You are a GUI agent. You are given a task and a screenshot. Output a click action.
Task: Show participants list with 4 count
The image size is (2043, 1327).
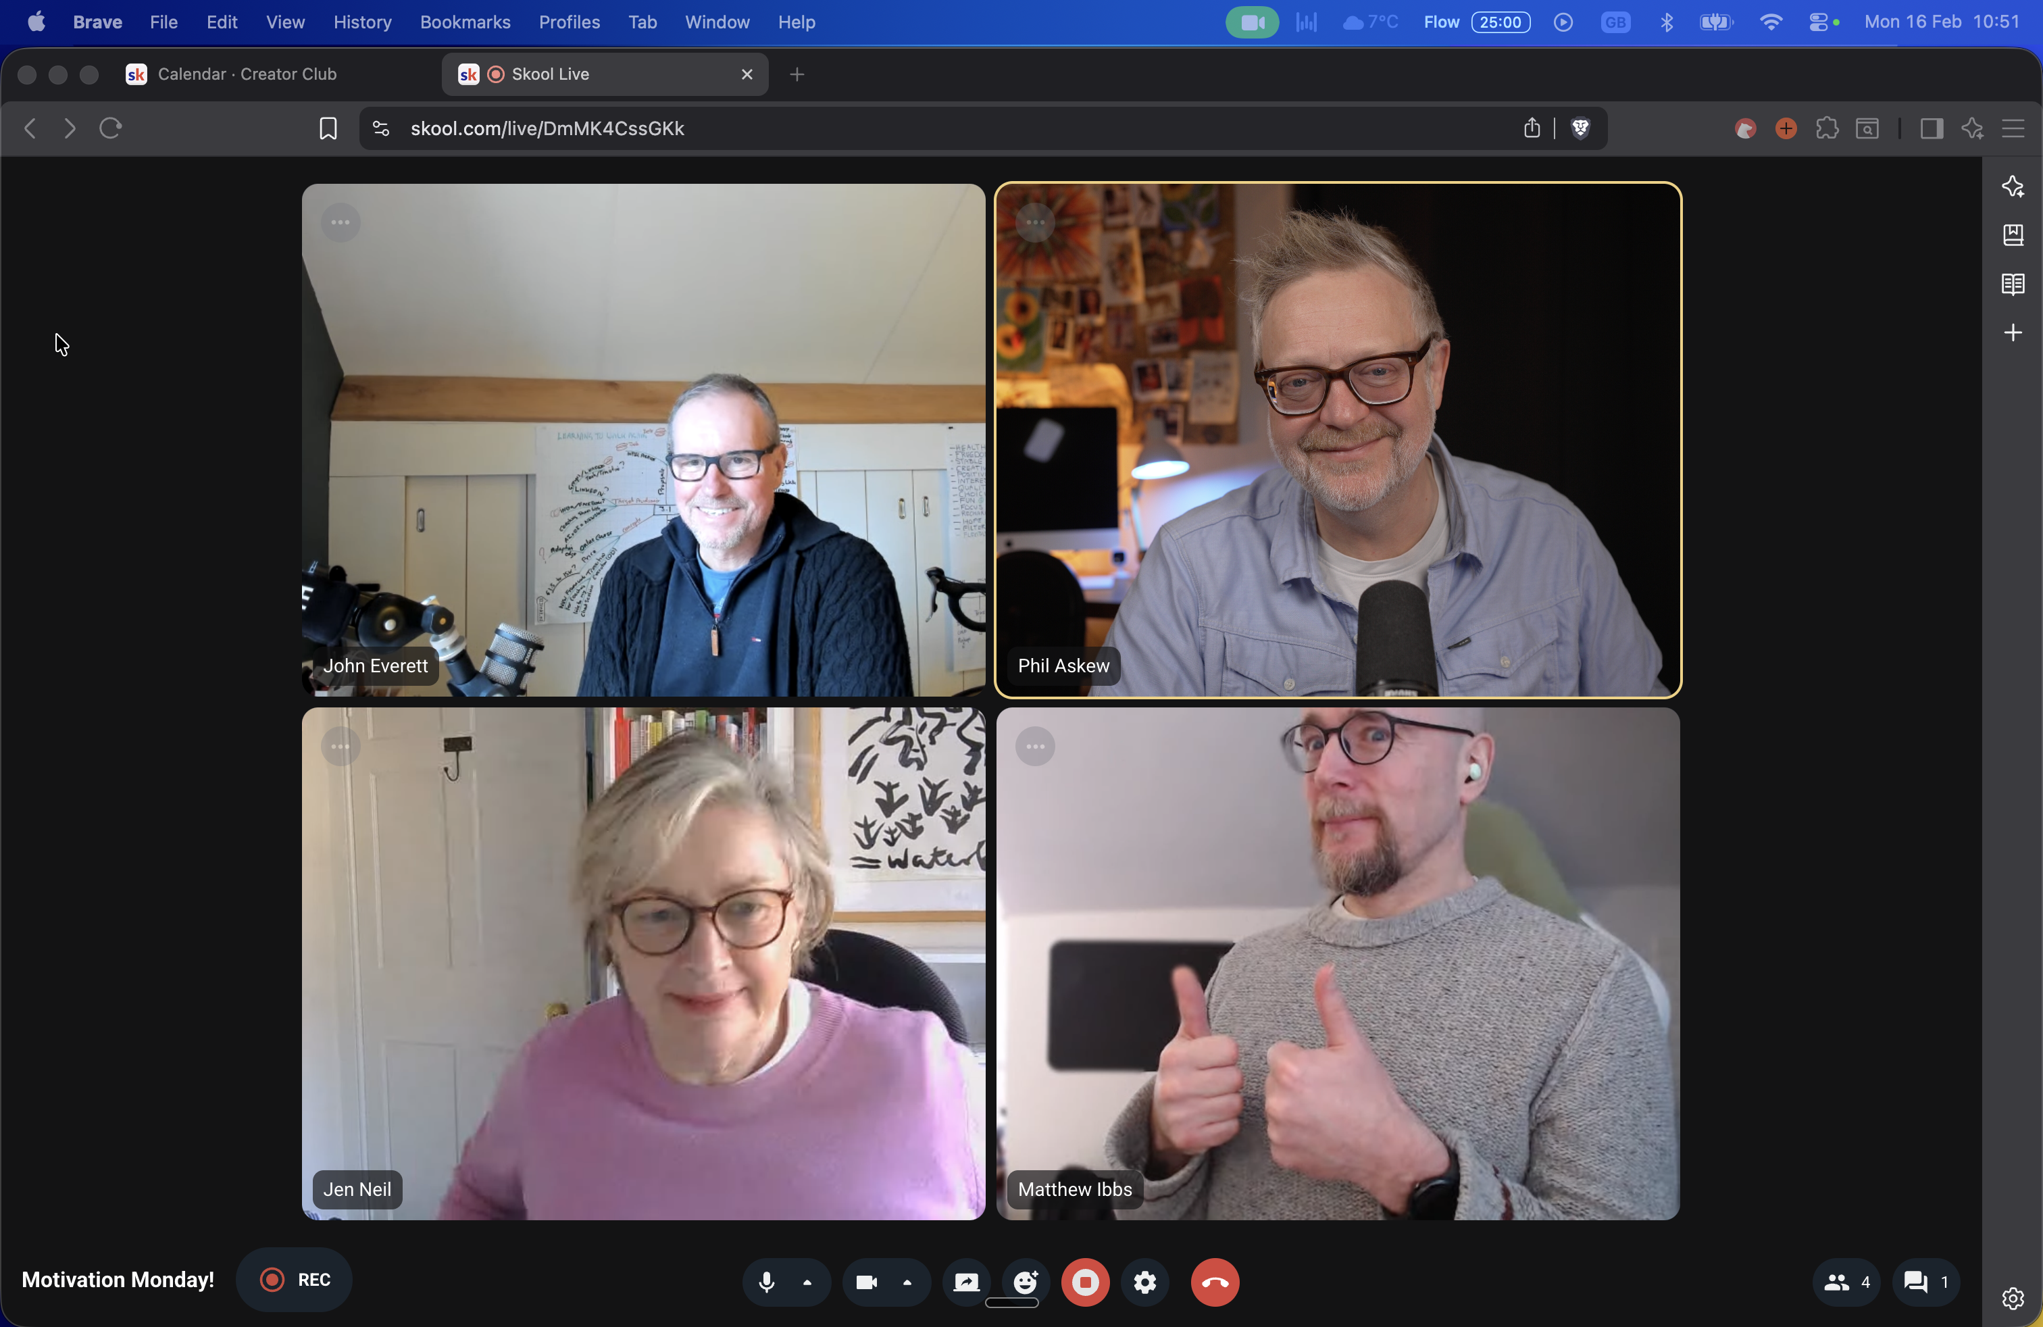tap(1846, 1282)
